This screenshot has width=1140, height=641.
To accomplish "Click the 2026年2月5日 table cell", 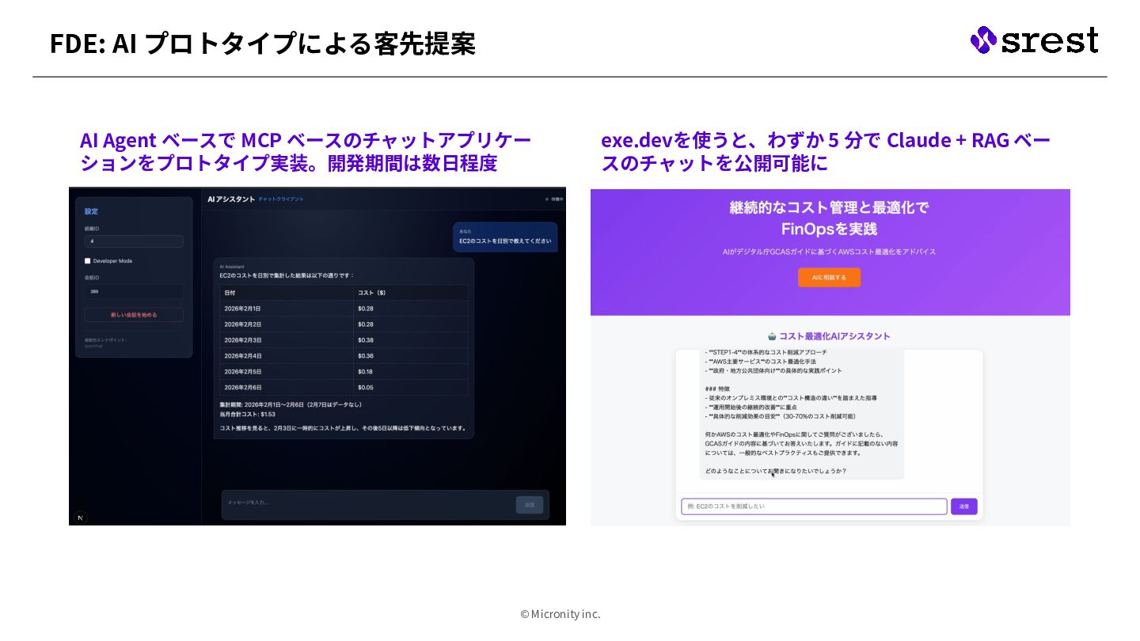I will pyautogui.click(x=287, y=372).
